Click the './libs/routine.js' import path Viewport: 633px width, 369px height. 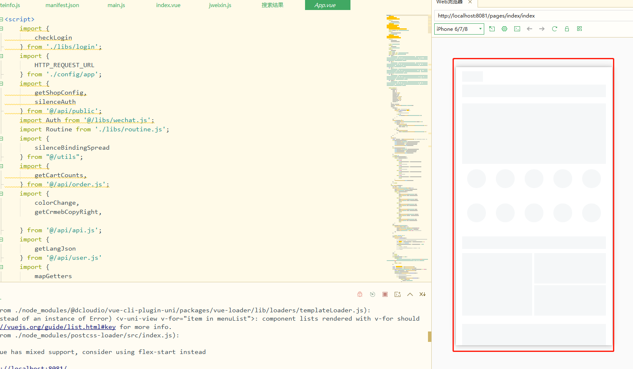click(130, 129)
